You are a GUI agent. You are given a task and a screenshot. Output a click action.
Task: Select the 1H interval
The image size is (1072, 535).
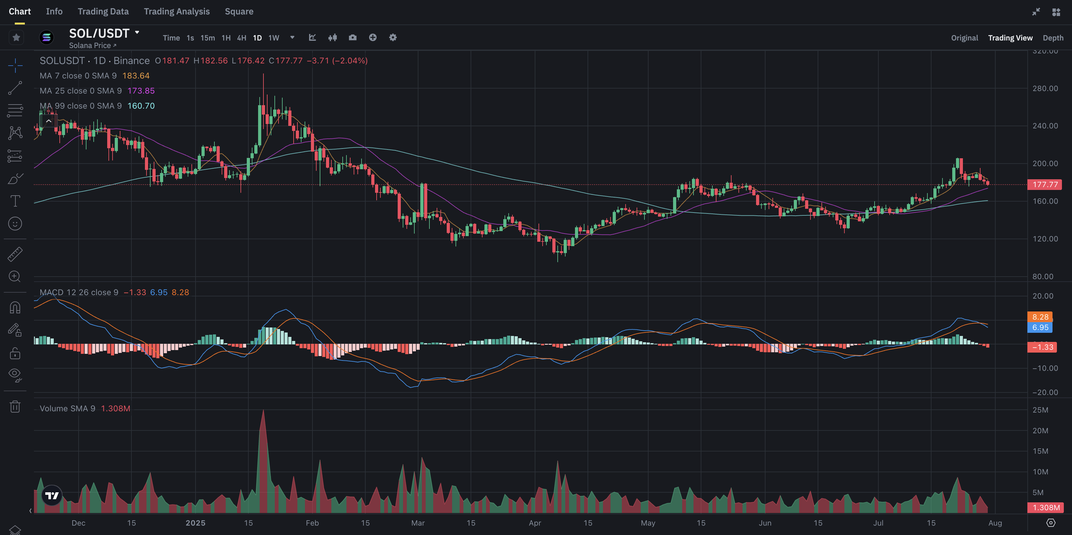(226, 38)
